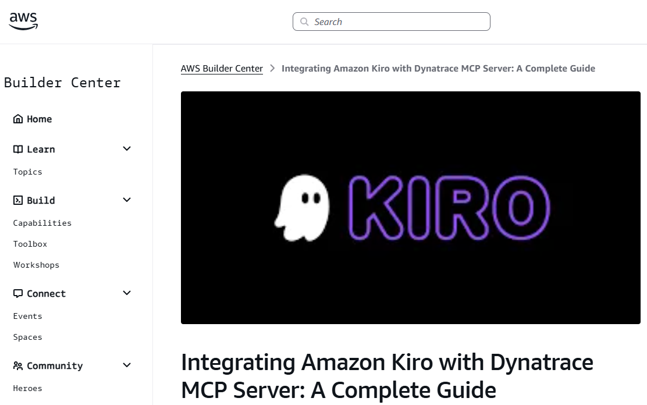
Task: Collapse the Learn section
Action: (x=126, y=148)
